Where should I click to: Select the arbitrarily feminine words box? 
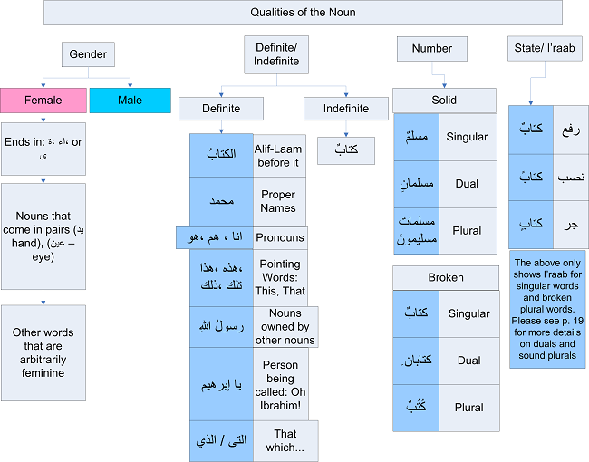pos(43,352)
